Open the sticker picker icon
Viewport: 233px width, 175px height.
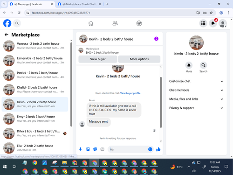click(95, 149)
